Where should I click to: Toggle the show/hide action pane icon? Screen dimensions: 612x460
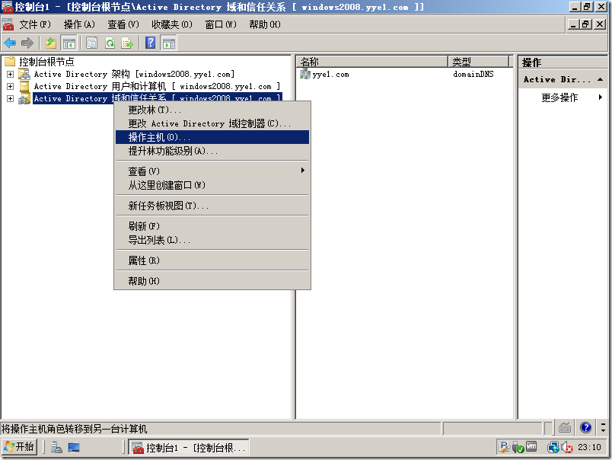pyautogui.click(x=169, y=43)
